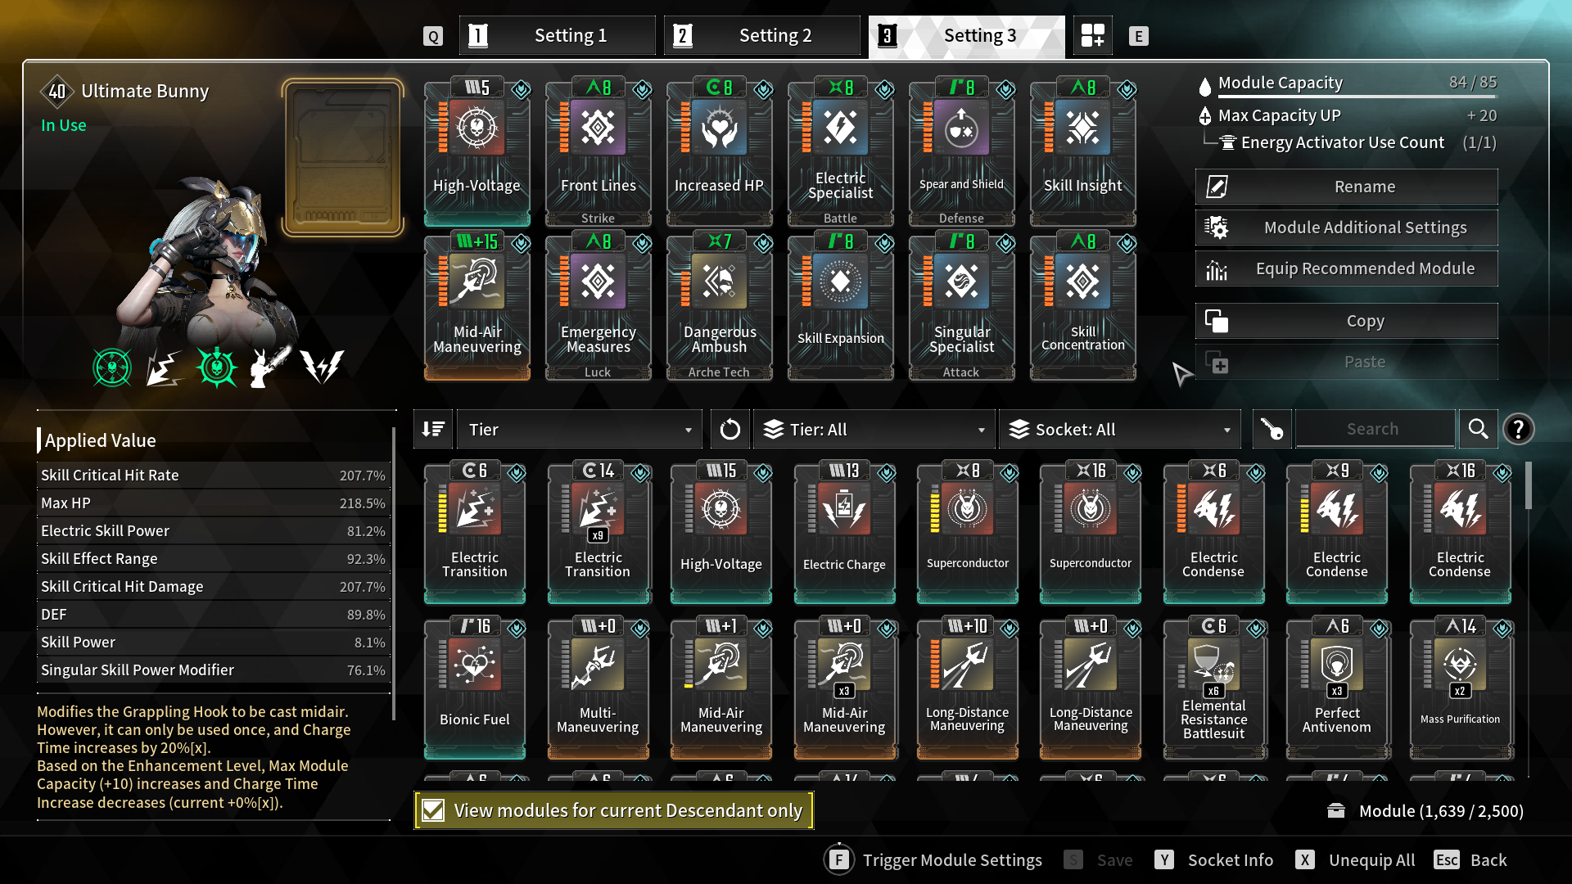Click the reset filter refresh icon
This screenshot has height=884, width=1572.
point(730,429)
